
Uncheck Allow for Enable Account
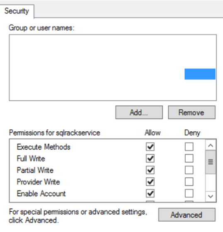point(150,193)
